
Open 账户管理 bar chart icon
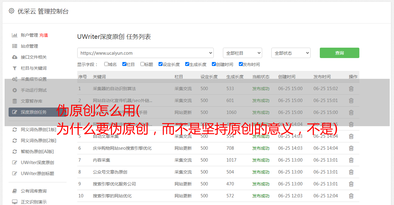[x=14, y=35]
